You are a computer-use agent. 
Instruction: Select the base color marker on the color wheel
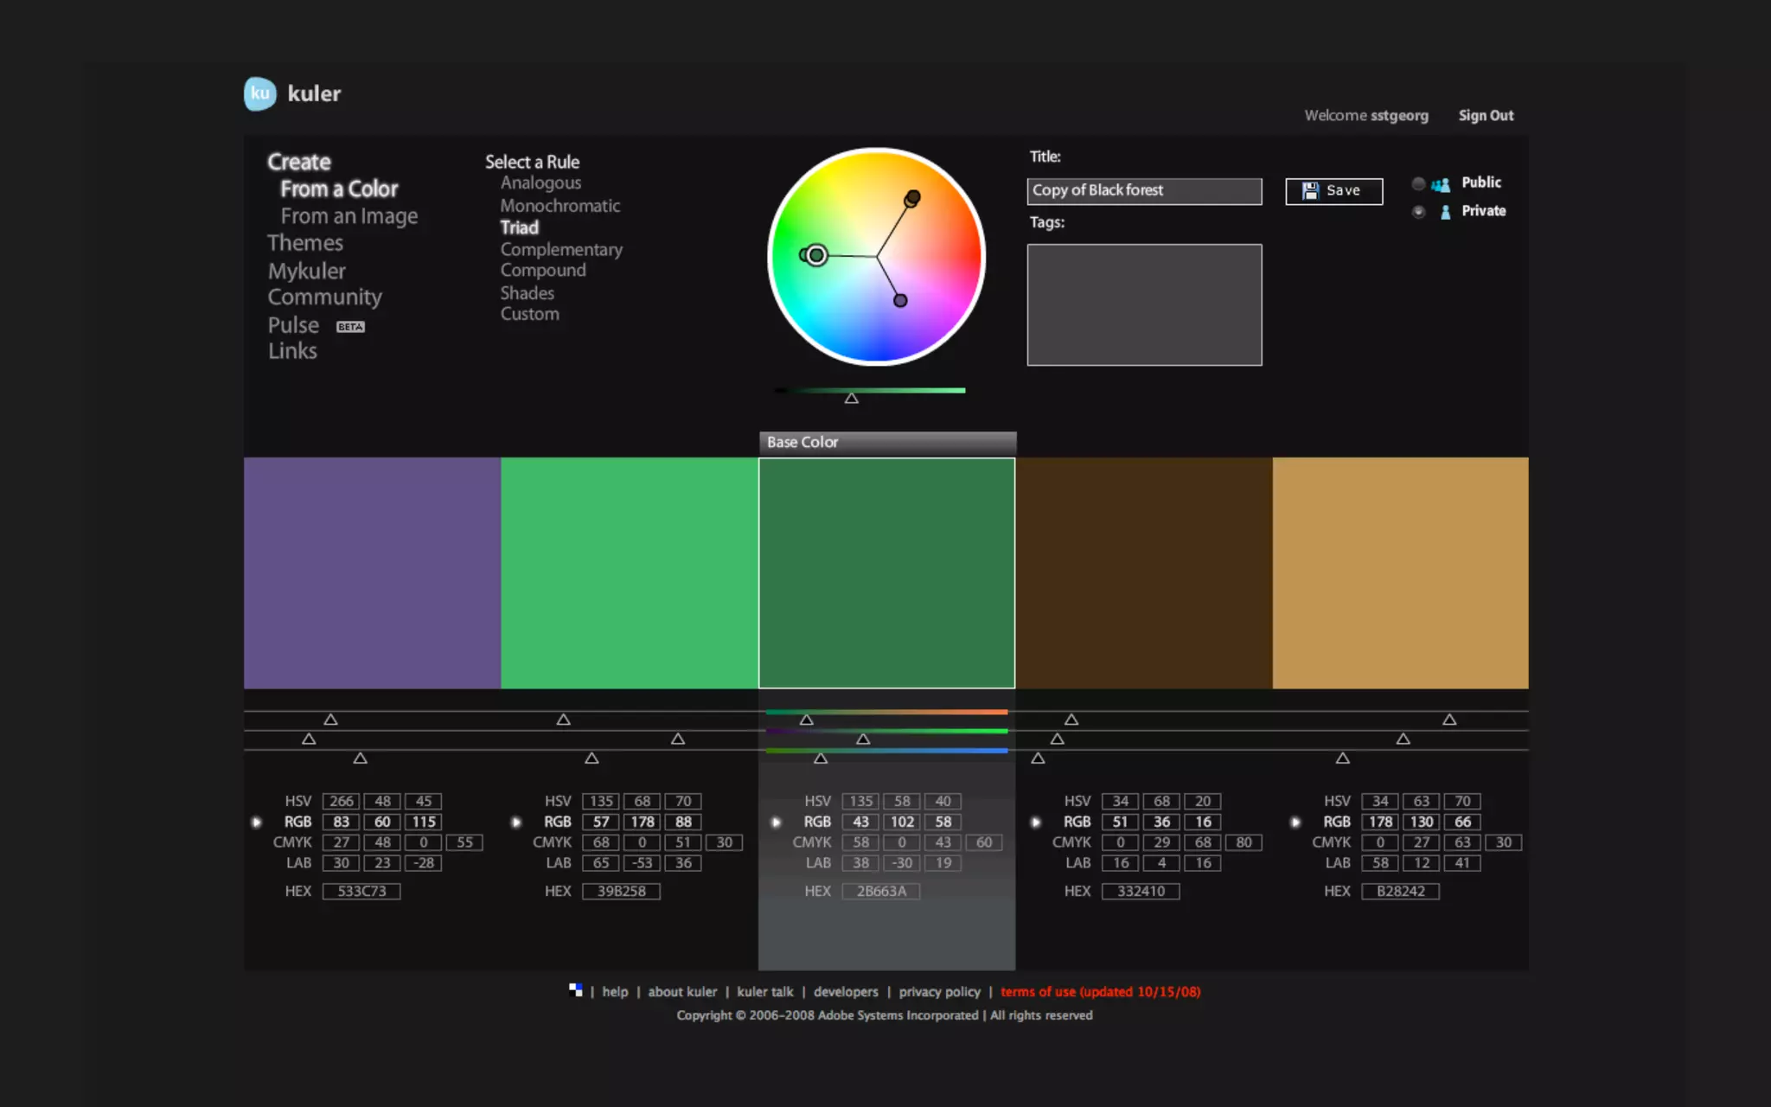coord(815,255)
